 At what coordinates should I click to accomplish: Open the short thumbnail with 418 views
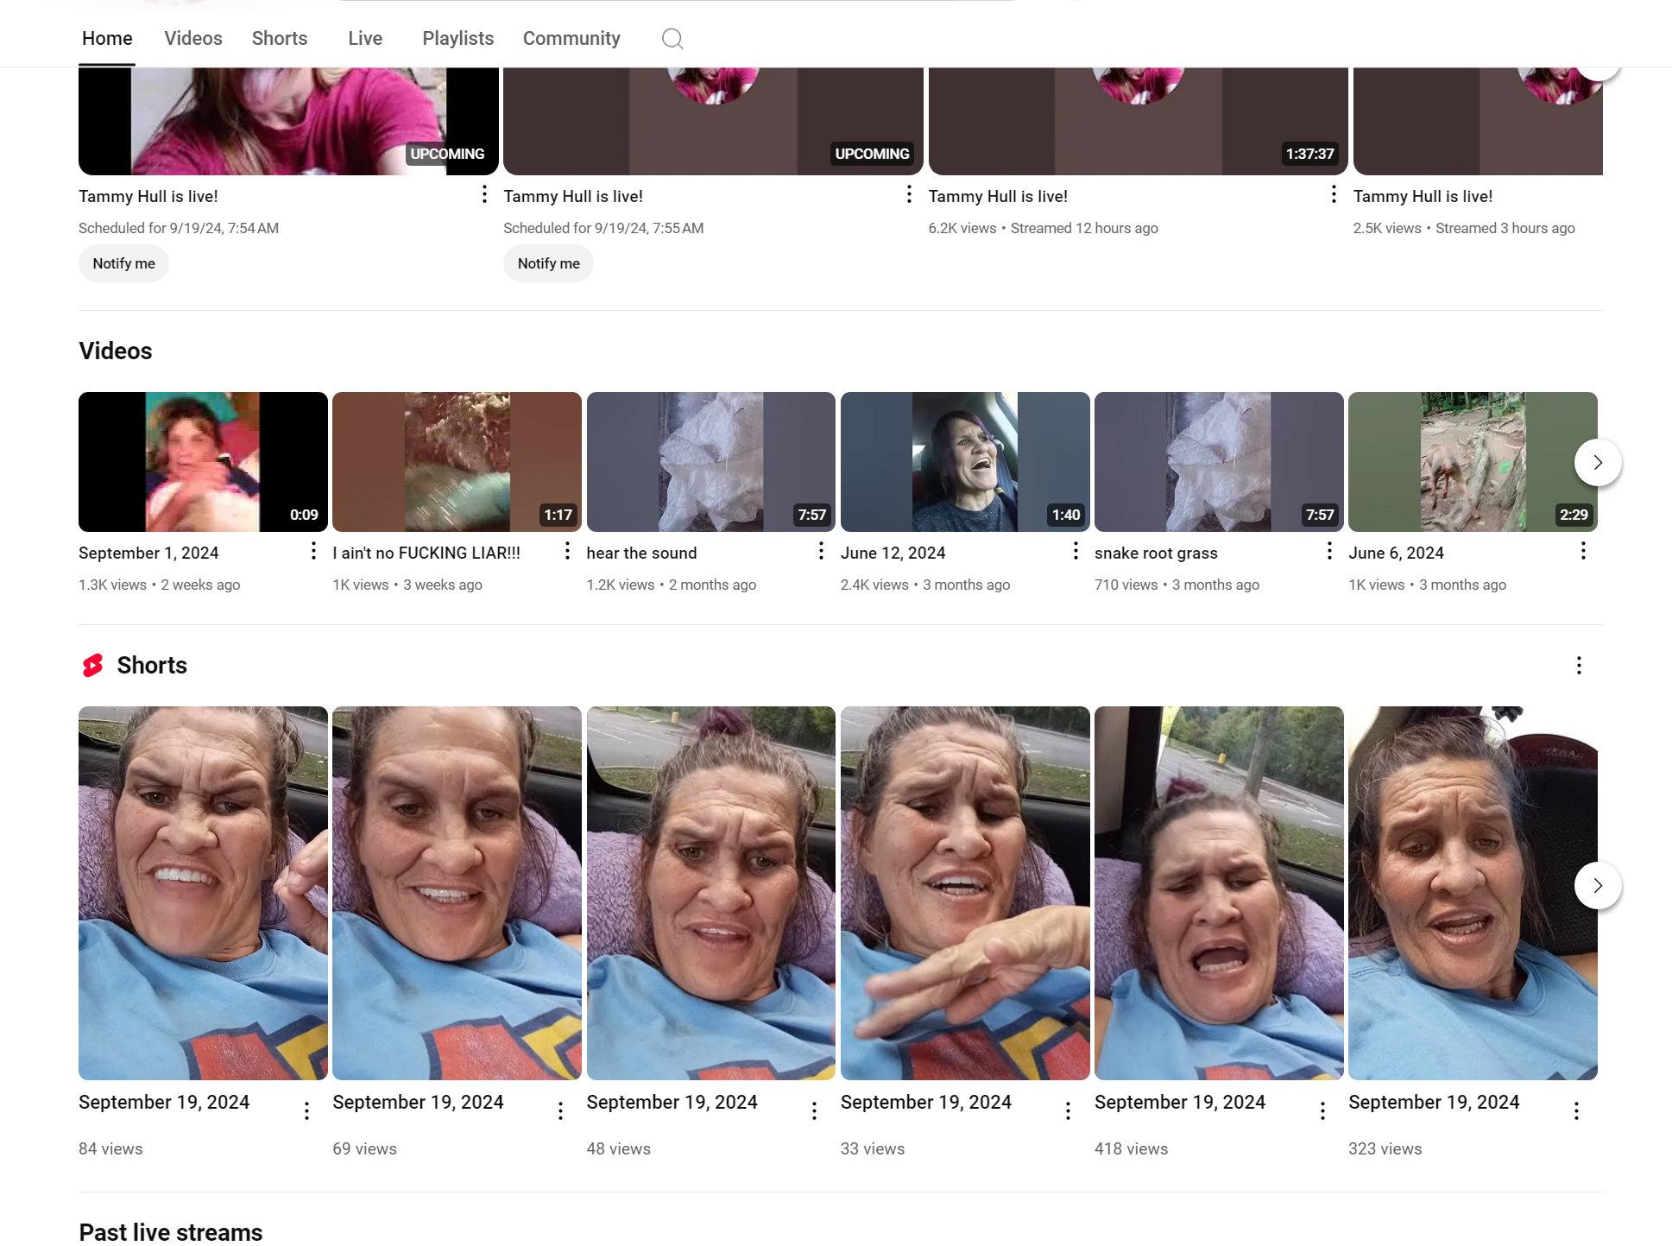tap(1219, 893)
